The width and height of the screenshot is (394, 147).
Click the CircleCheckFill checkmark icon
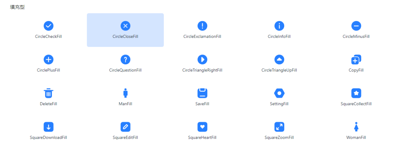pos(49,25)
